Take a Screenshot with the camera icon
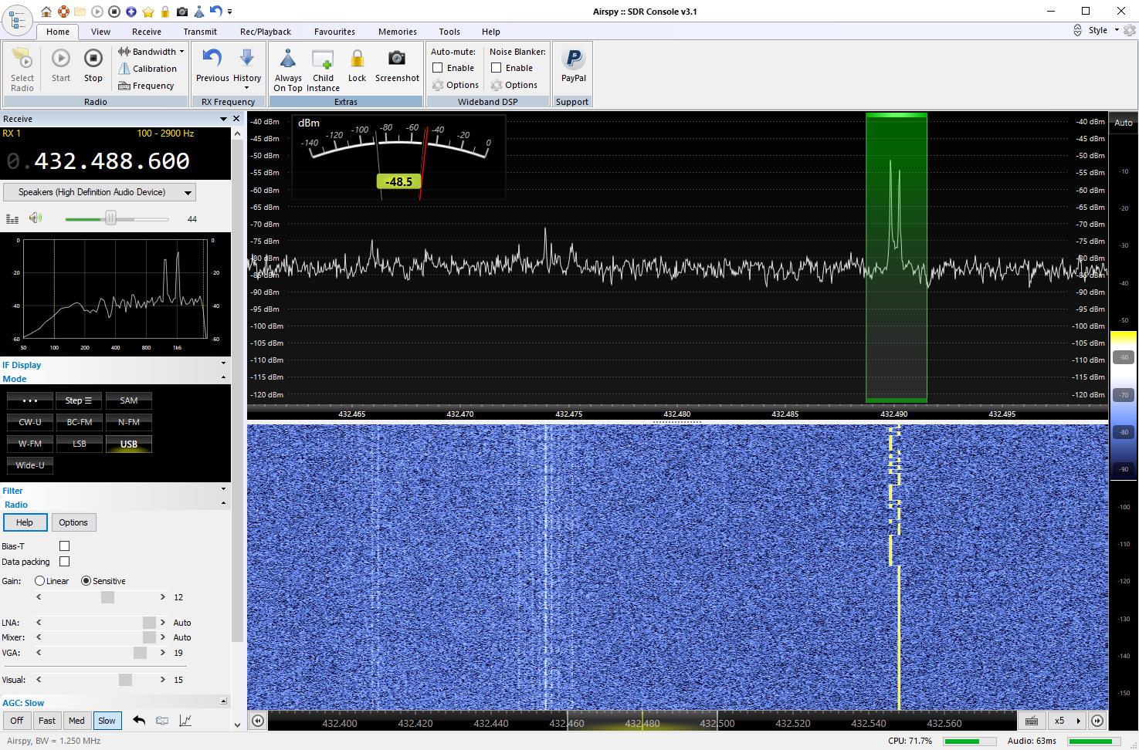1139x750 pixels. (397, 59)
